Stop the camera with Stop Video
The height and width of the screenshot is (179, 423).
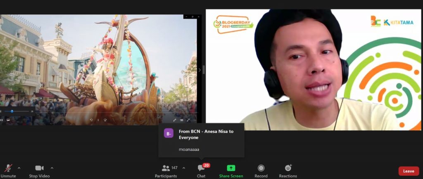pyautogui.click(x=39, y=171)
